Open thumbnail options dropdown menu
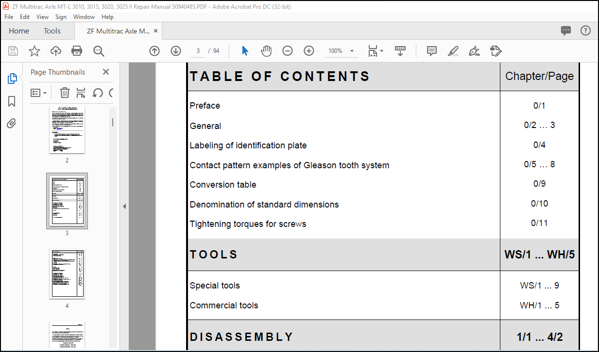599x352 pixels. [x=39, y=93]
